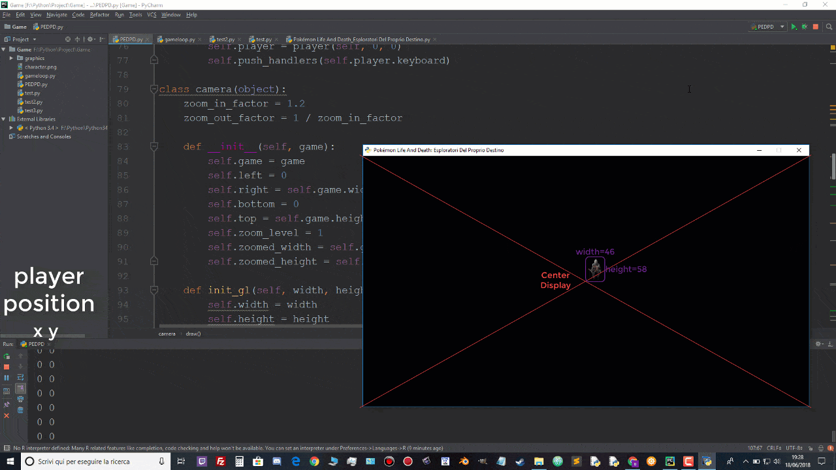
Task: Fold the __init__ method at line 83
Action: click(154, 147)
